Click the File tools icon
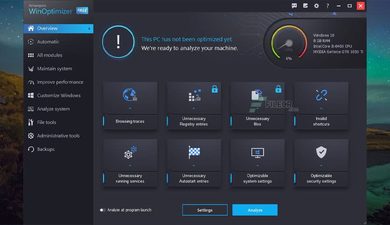390x225 pixels. pyautogui.click(x=31, y=122)
